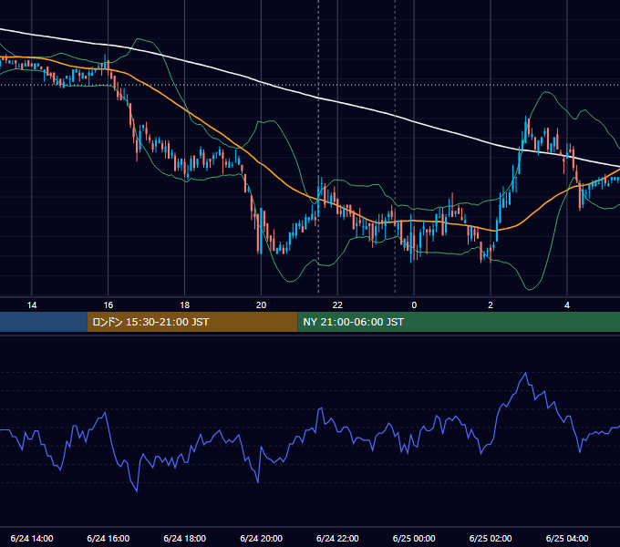Click the 20 hour label on price chart axis

[x=261, y=305]
